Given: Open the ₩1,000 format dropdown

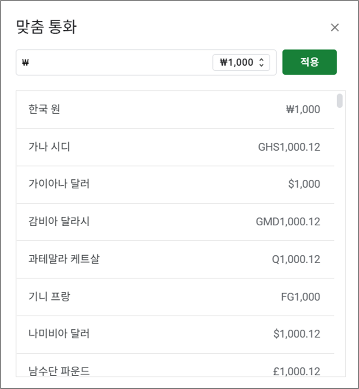Looking at the screenshot, I should click(x=241, y=62).
